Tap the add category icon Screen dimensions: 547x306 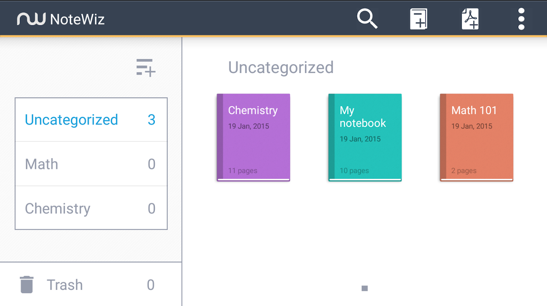146,67
